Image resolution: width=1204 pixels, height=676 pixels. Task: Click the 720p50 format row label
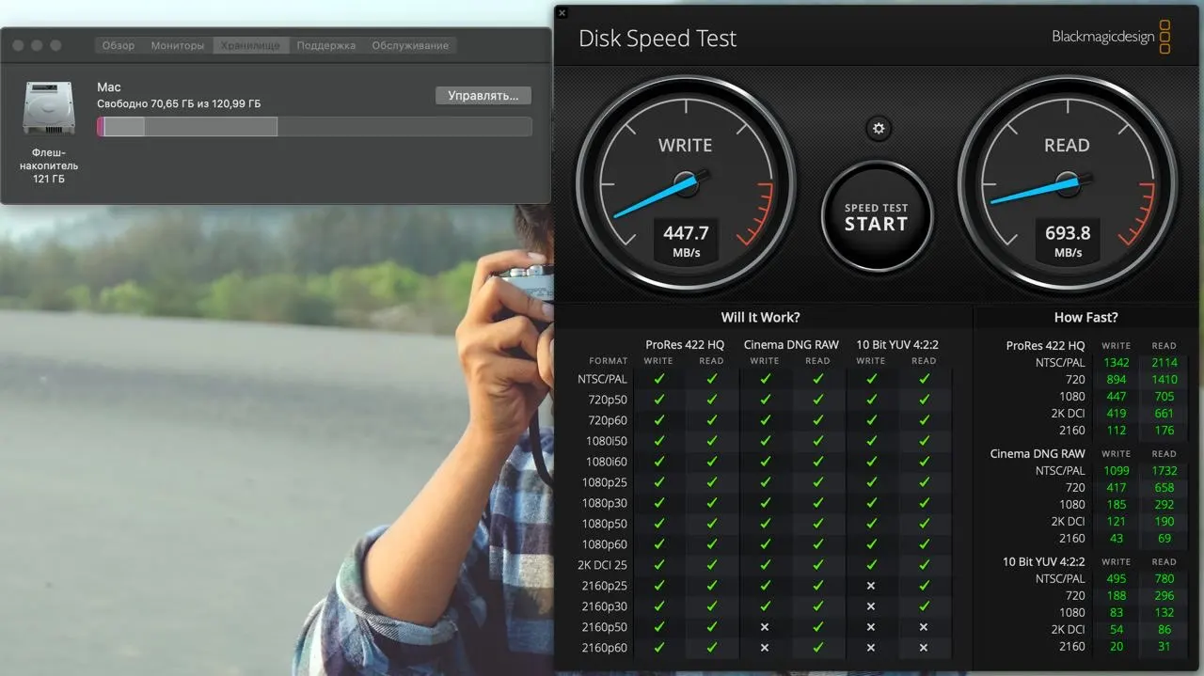click(x=608, y=400)
